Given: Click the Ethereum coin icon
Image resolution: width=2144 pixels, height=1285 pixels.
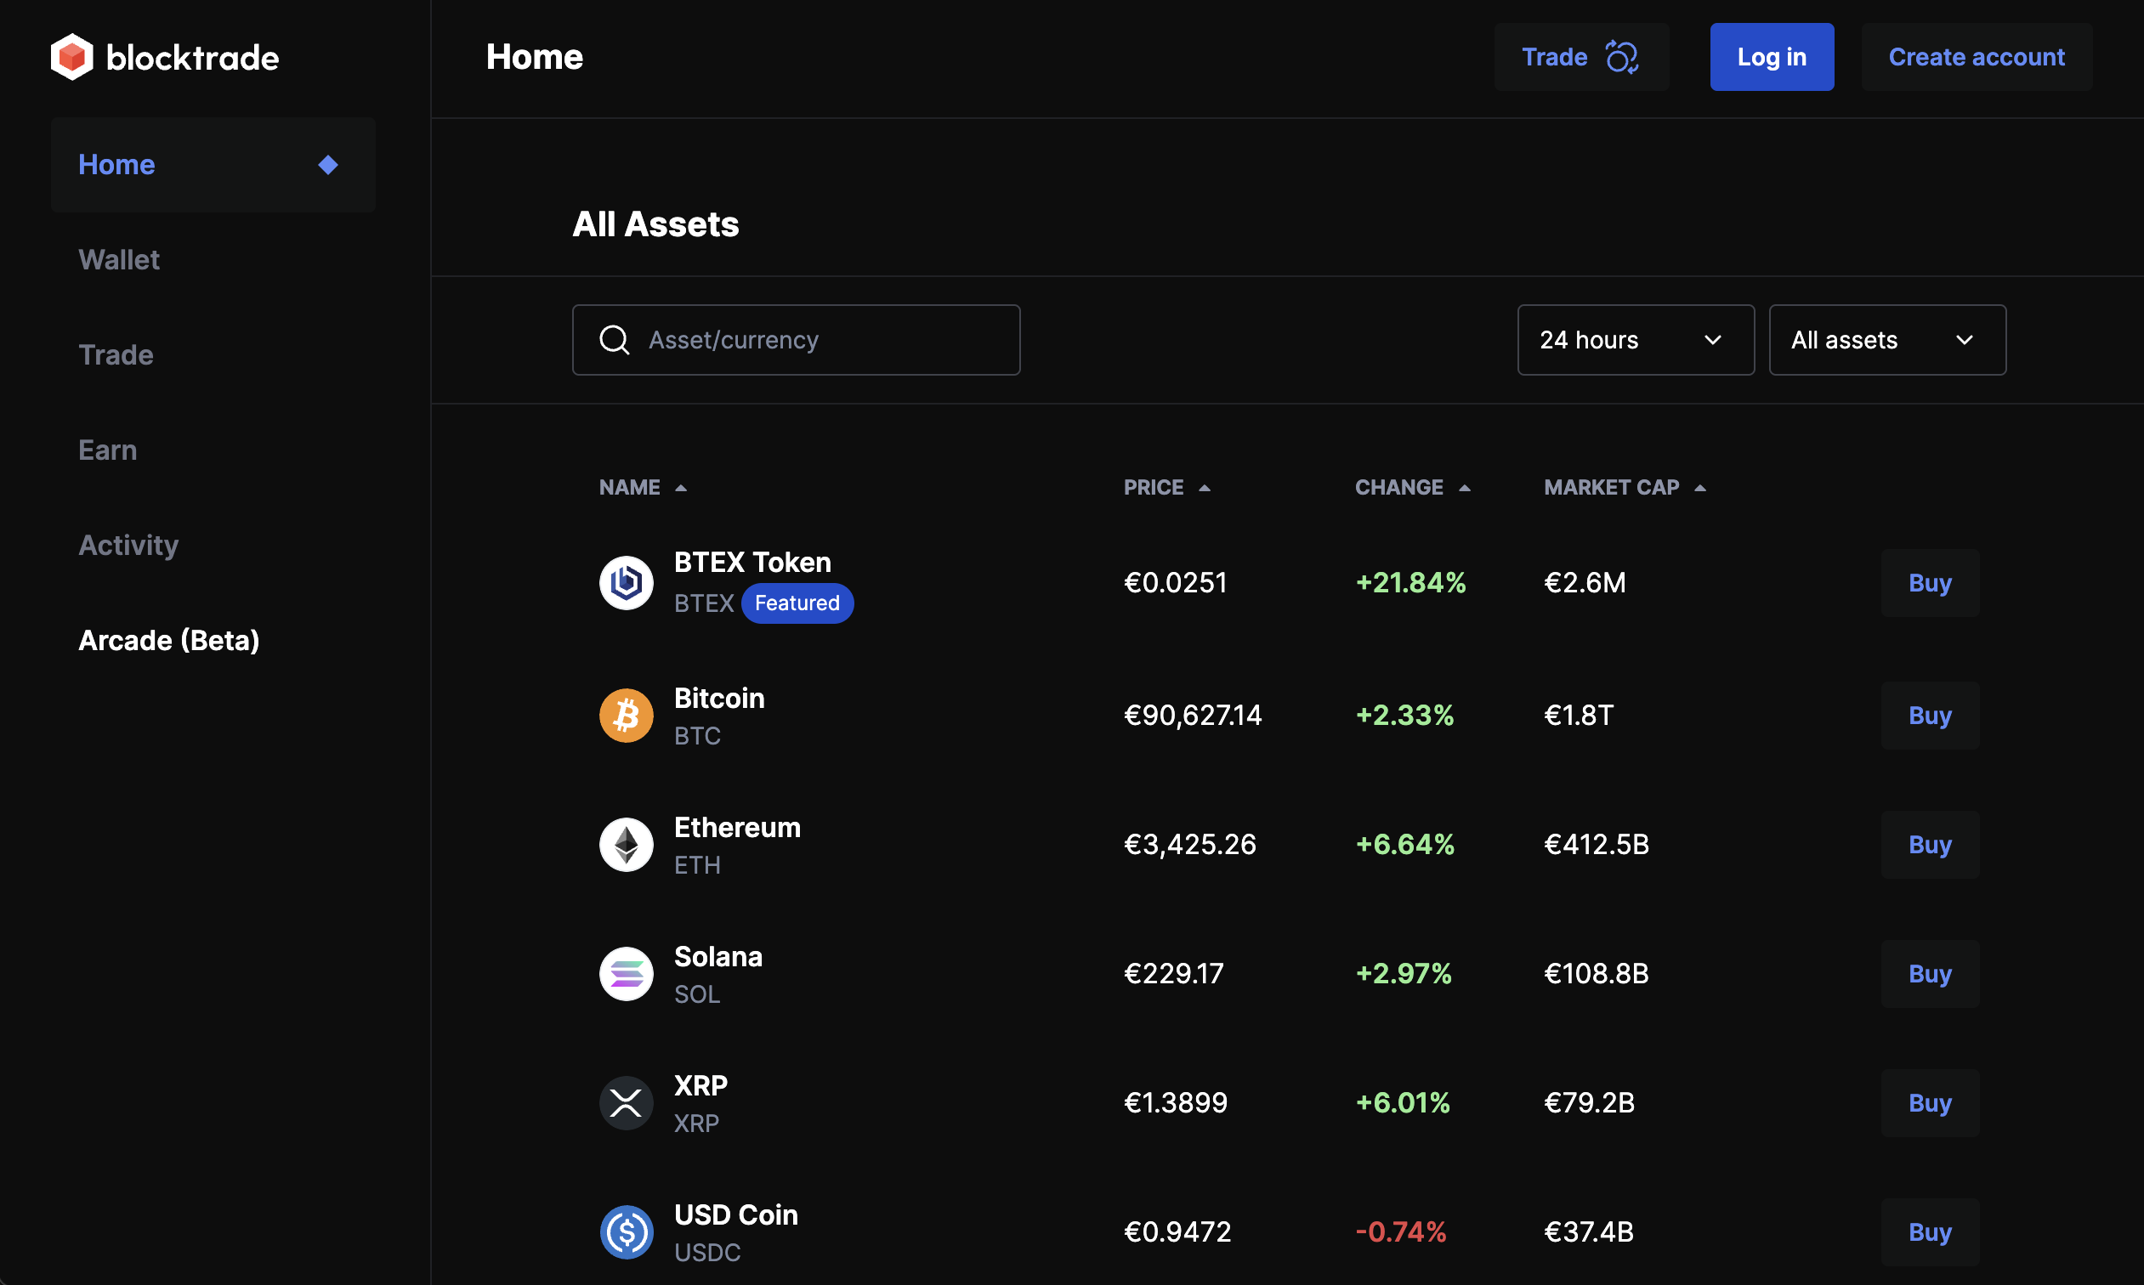Looking at the screenshot, I should 626,844.
